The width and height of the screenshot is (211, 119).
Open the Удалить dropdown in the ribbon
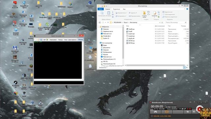133,13
